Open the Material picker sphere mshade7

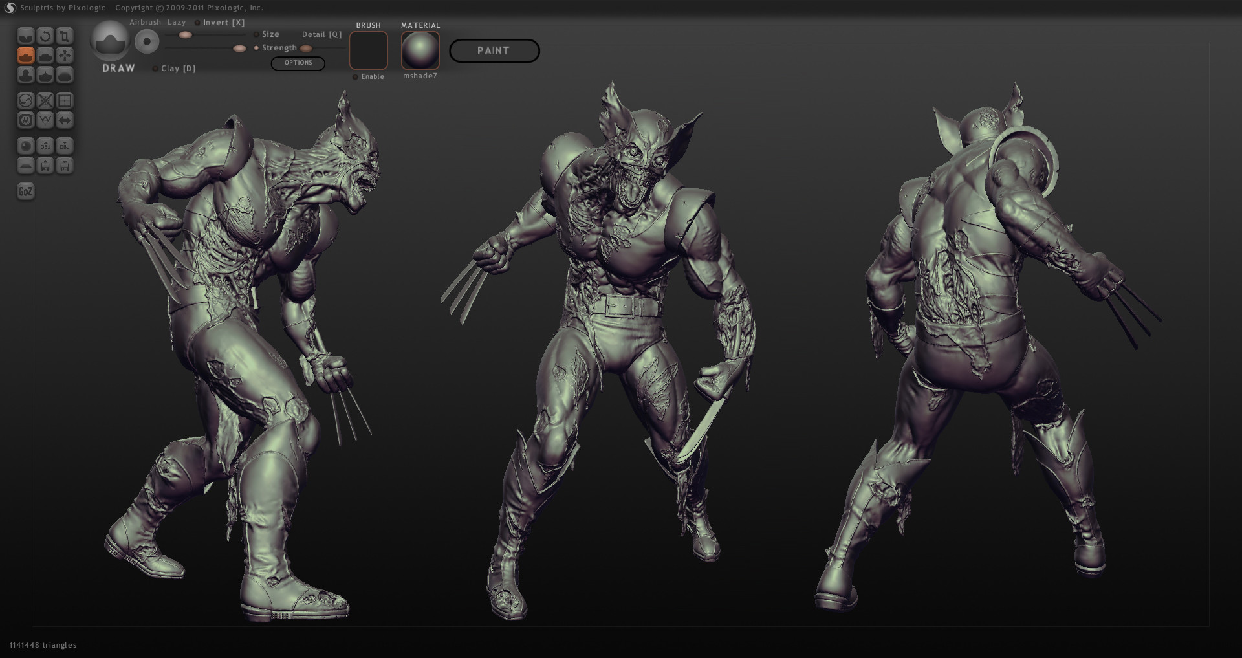click(420, 50)
